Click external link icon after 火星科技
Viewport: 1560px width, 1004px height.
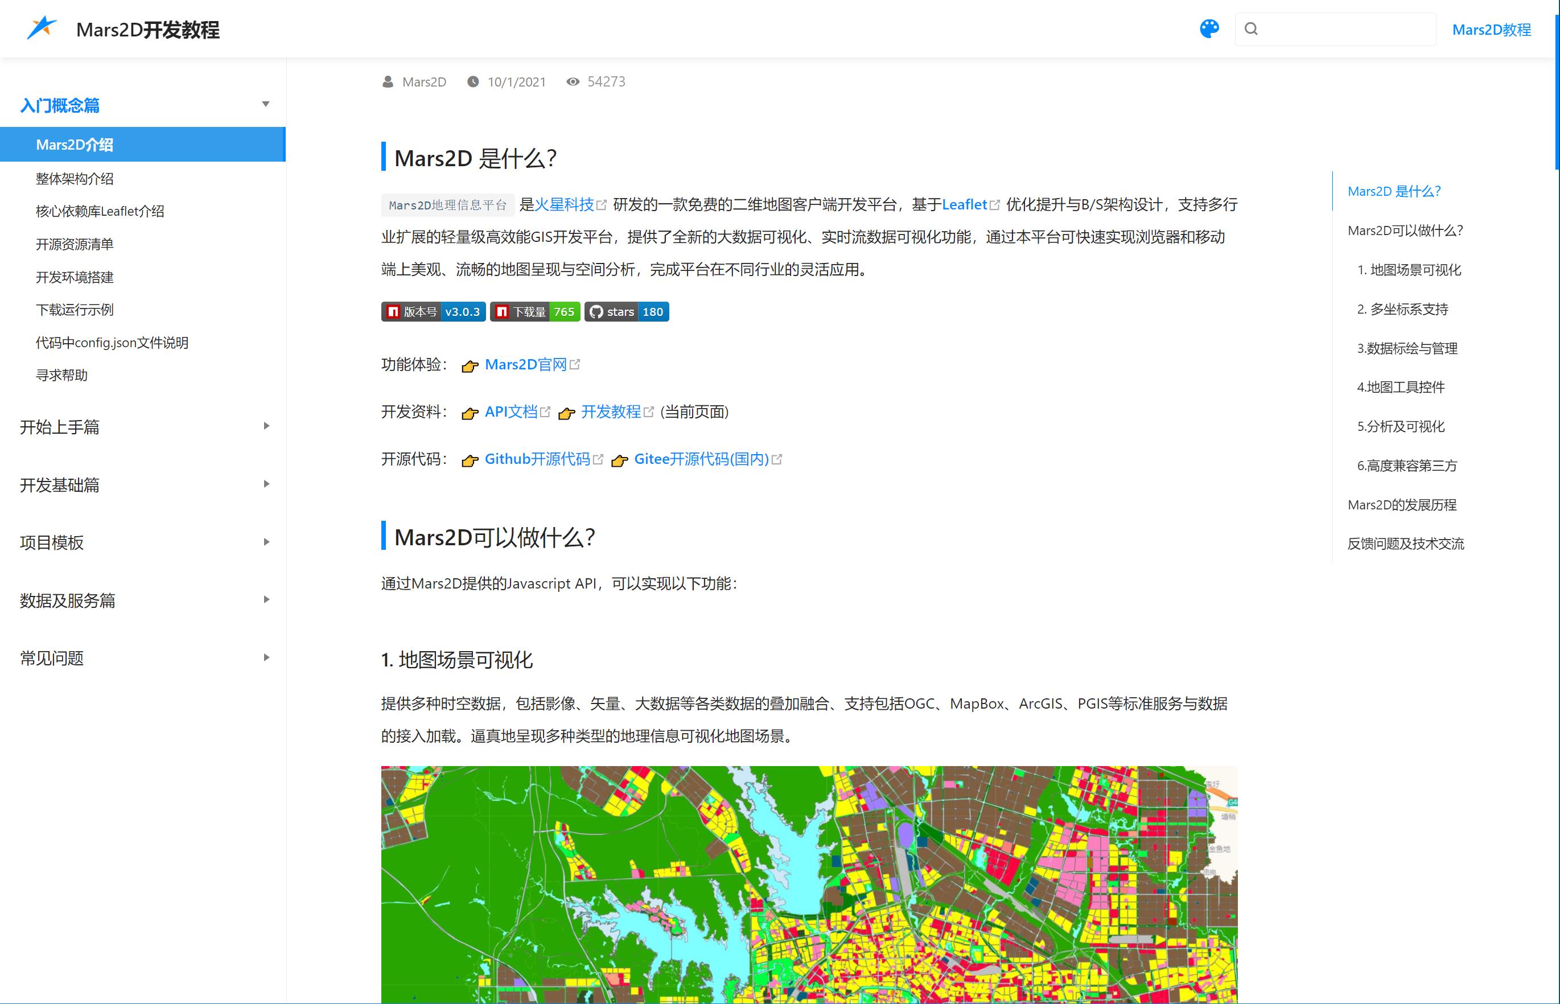[602, 205]
